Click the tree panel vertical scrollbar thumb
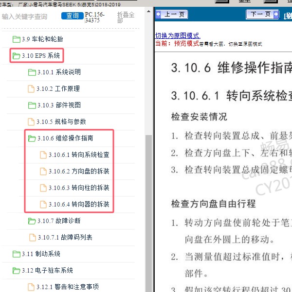The width and height of the screenshot is (292, 292). tap(149, 213)
